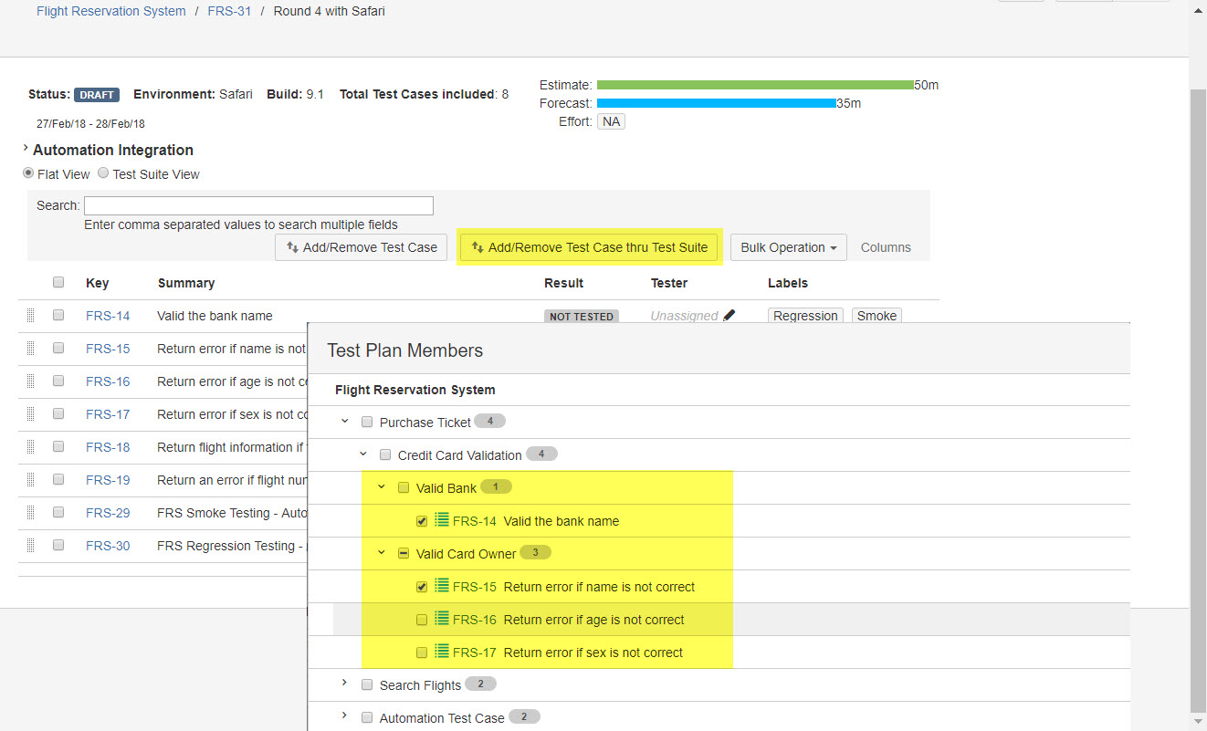Check the FRS-16 box in Test Plan Members
The height and width of the screenshot is (731, 1207).
422,620
